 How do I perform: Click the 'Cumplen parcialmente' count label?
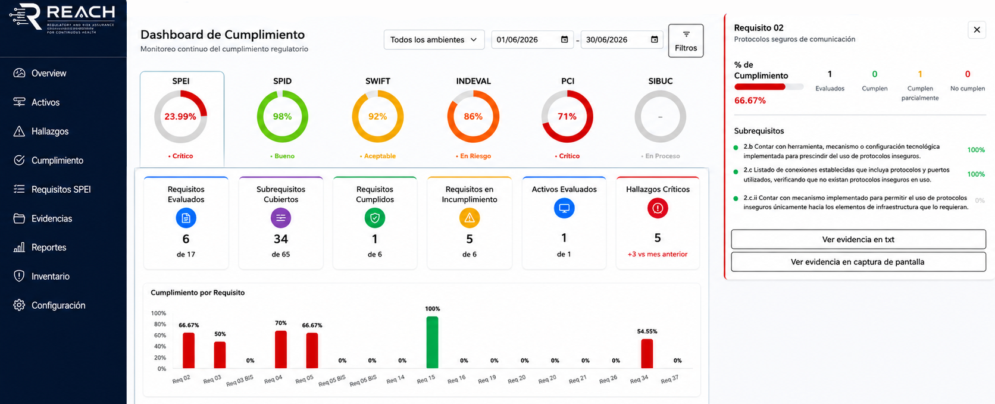[x=920, y=93]
